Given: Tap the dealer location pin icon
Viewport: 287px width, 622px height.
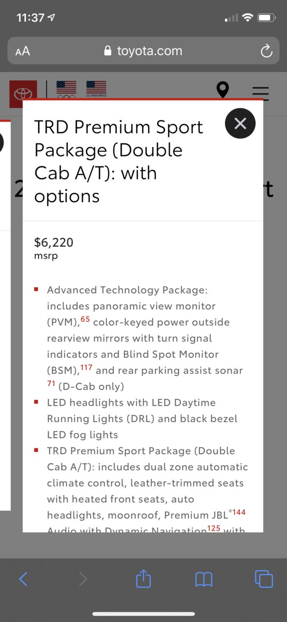Looking at the screenshot, I should (222, 90).
